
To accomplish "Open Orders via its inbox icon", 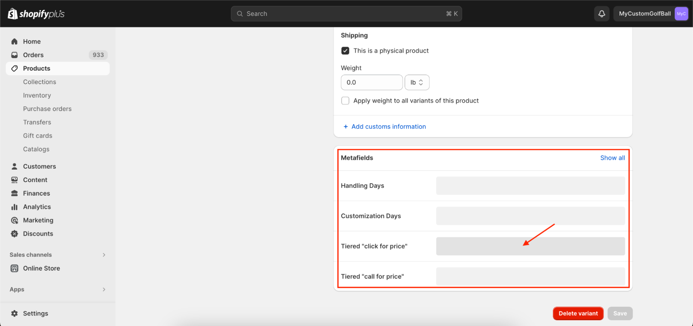I will (15, 55).
